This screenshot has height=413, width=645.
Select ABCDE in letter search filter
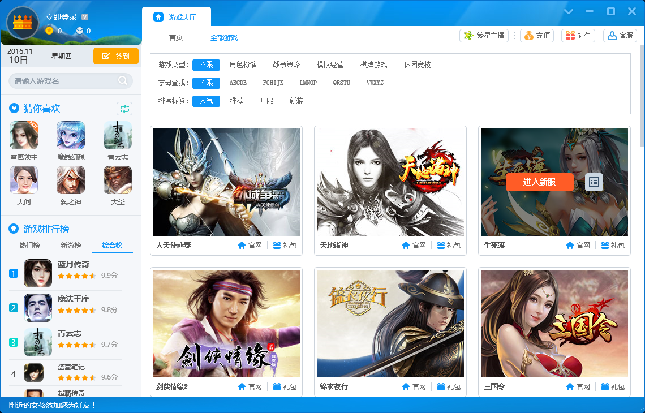pos(238,83)
